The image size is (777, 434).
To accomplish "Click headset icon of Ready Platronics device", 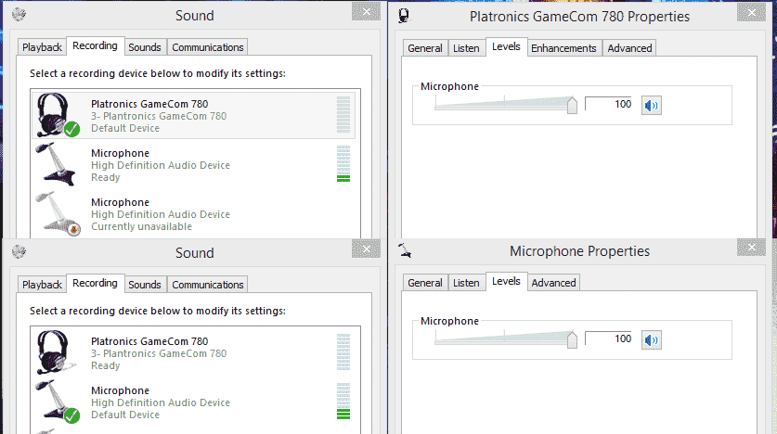I will point(56,352).
